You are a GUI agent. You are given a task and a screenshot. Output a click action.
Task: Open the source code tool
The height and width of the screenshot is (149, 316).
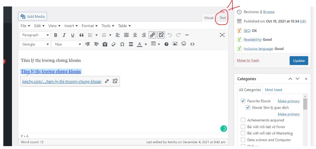coord(192,44)
